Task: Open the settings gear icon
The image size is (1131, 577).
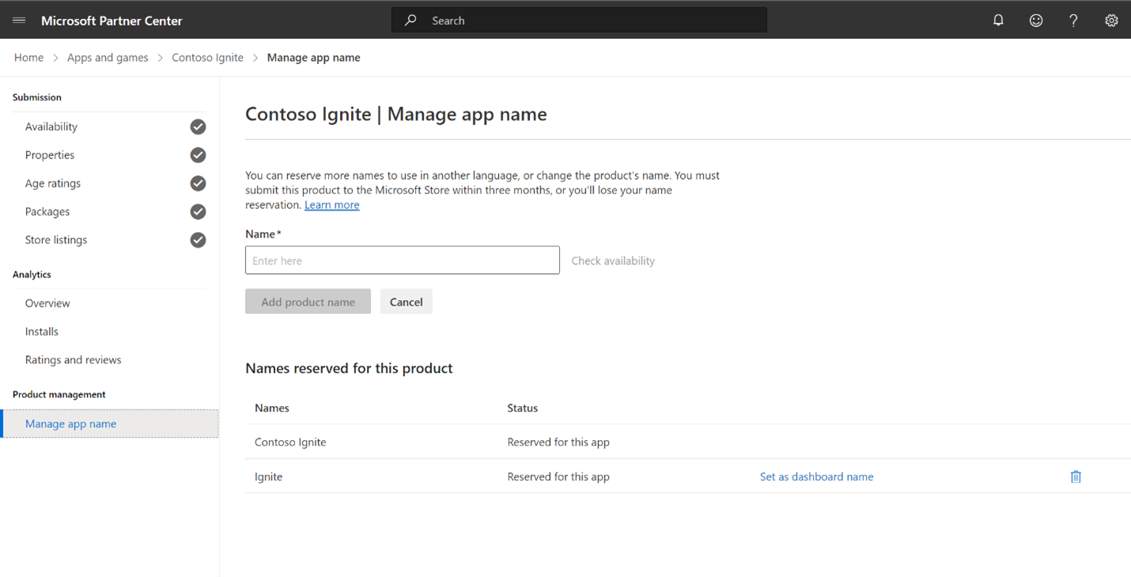Action: 1111,21
